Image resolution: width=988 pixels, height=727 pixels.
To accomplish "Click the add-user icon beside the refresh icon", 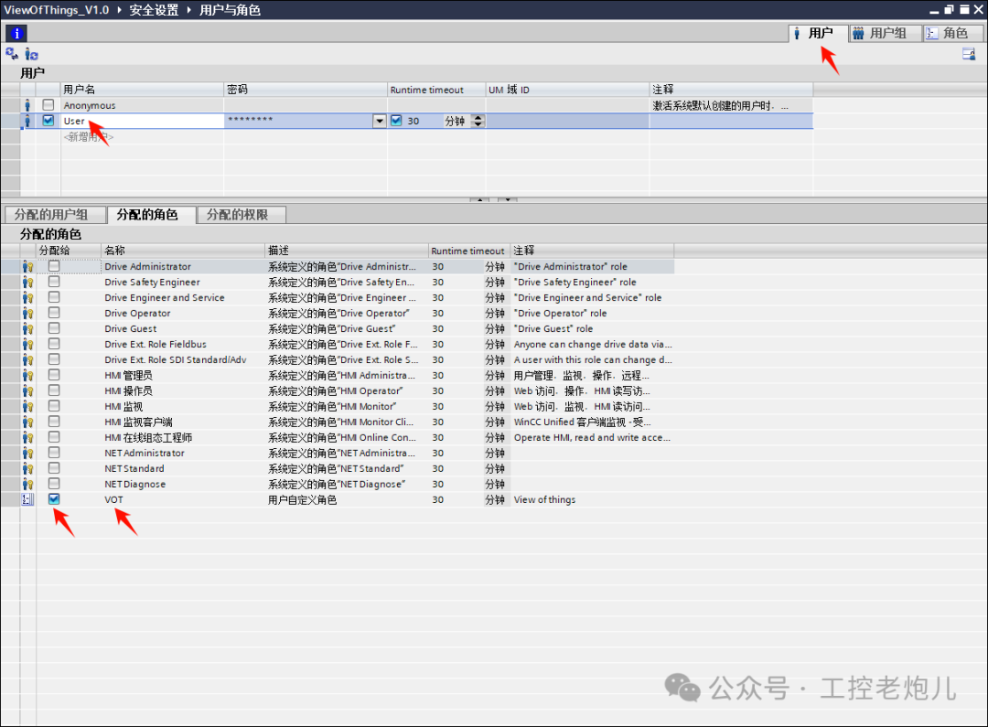I will (x=30, y=54).
